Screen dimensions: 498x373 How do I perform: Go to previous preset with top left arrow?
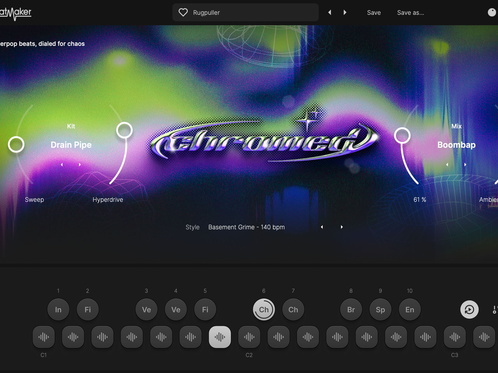tap(330, 12)
